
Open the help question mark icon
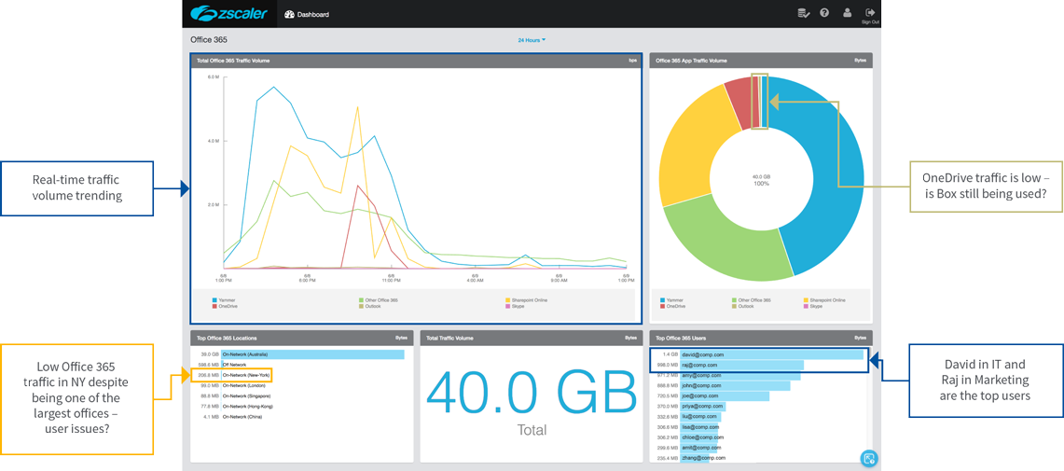[x=824, y=13]
